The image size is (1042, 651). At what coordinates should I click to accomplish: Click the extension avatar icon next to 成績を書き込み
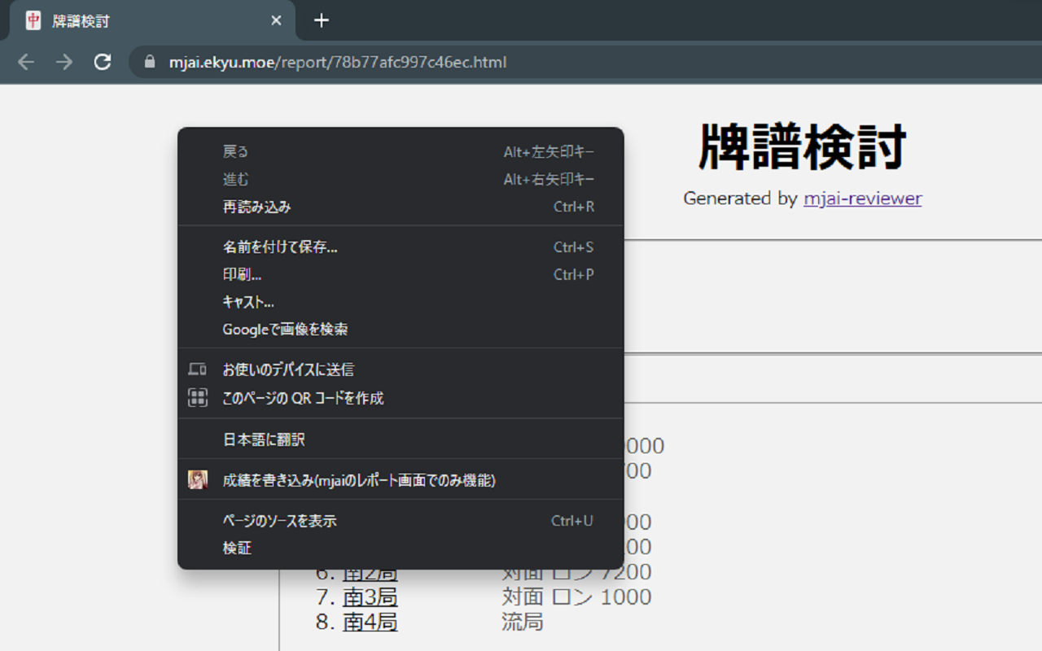(197, 479)
